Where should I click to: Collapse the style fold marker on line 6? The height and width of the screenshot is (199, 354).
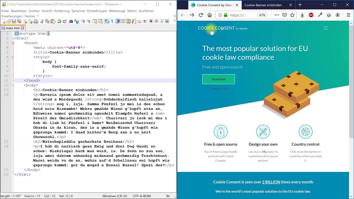pos(13,57)
